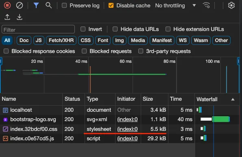Click the index.c0e57cd5.js file icon
The image size is (242, 157).
point(5,138)
